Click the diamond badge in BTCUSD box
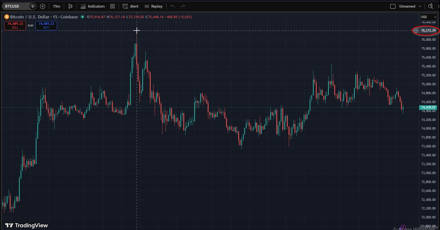440x230 pixels. point(32,6)
